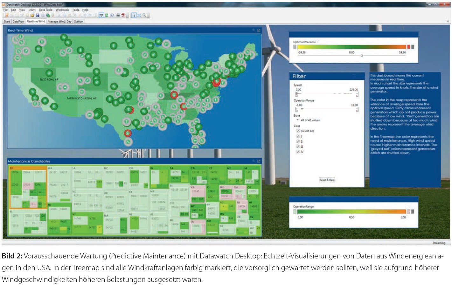Uncheck the class I checkbox
The image size is (452, 288).
(298, 136)
